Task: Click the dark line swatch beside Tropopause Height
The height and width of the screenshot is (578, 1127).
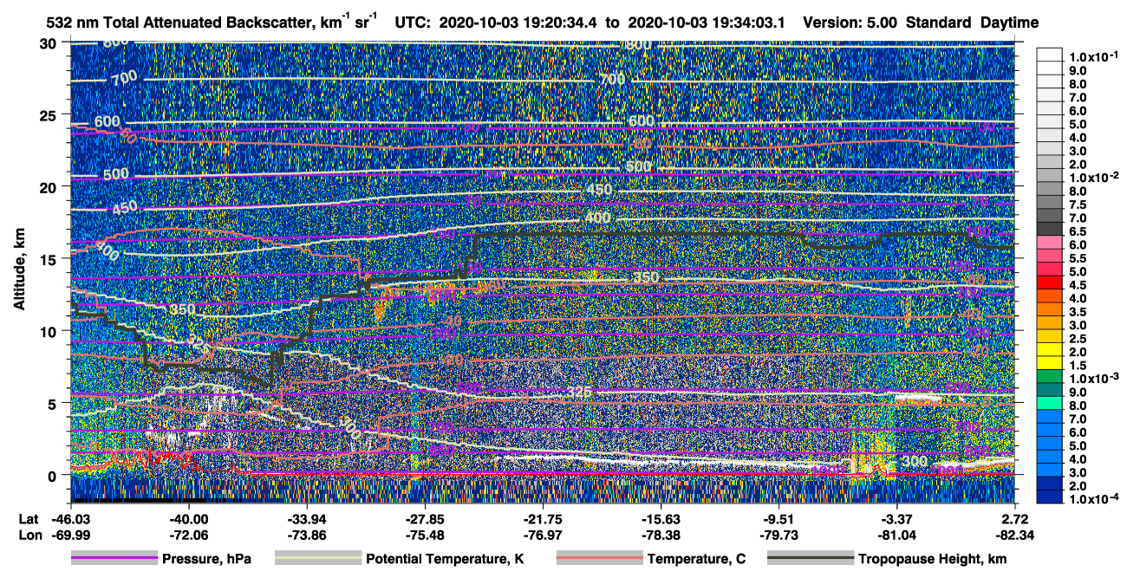Action: tap(810, 559)
